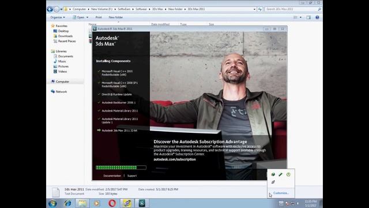The height and width of the screenshot is (208, 369).
Task: Click the file thumbnail in the details pane
Action: coord(56,192)
